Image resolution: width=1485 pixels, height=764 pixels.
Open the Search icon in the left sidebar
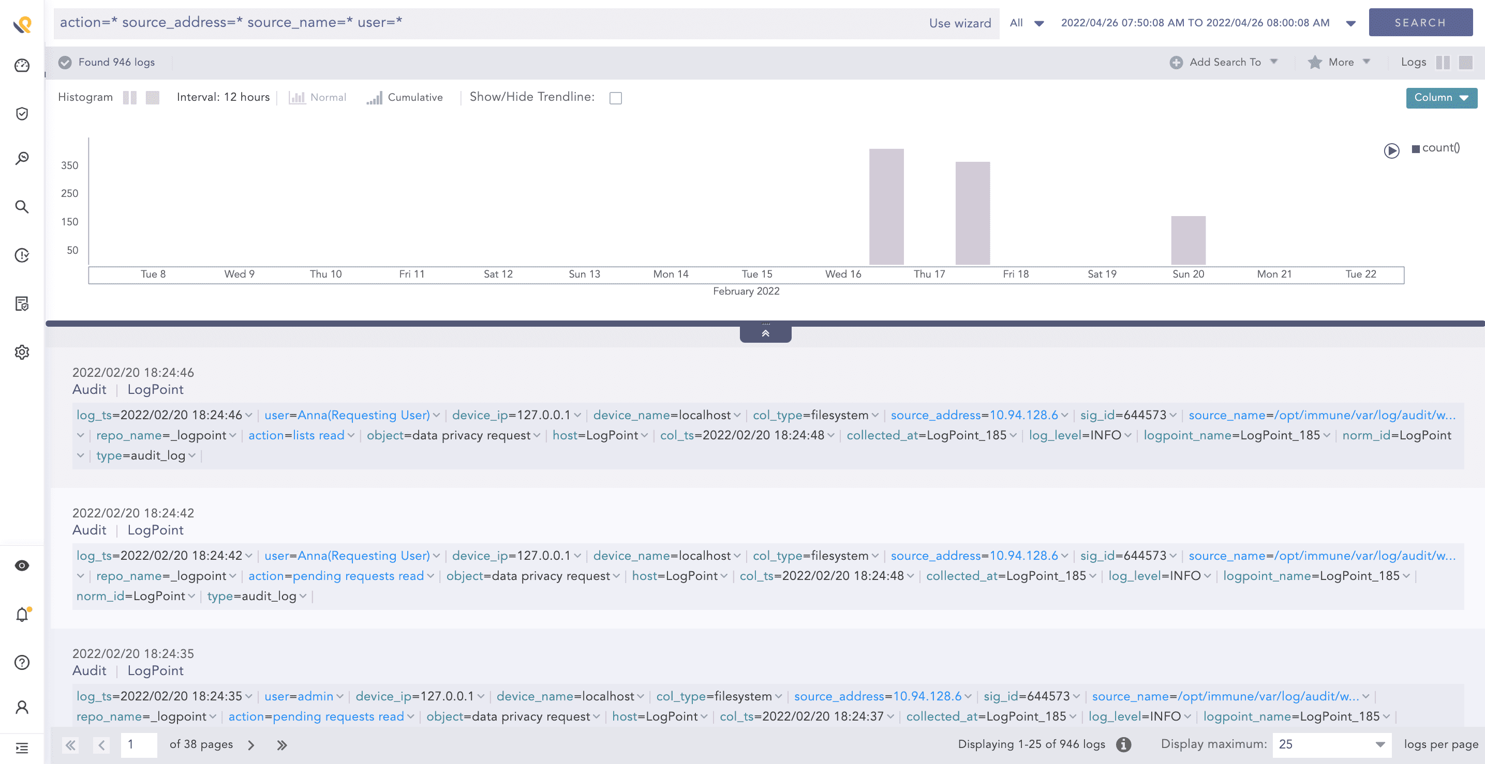[x=22, y=207]
